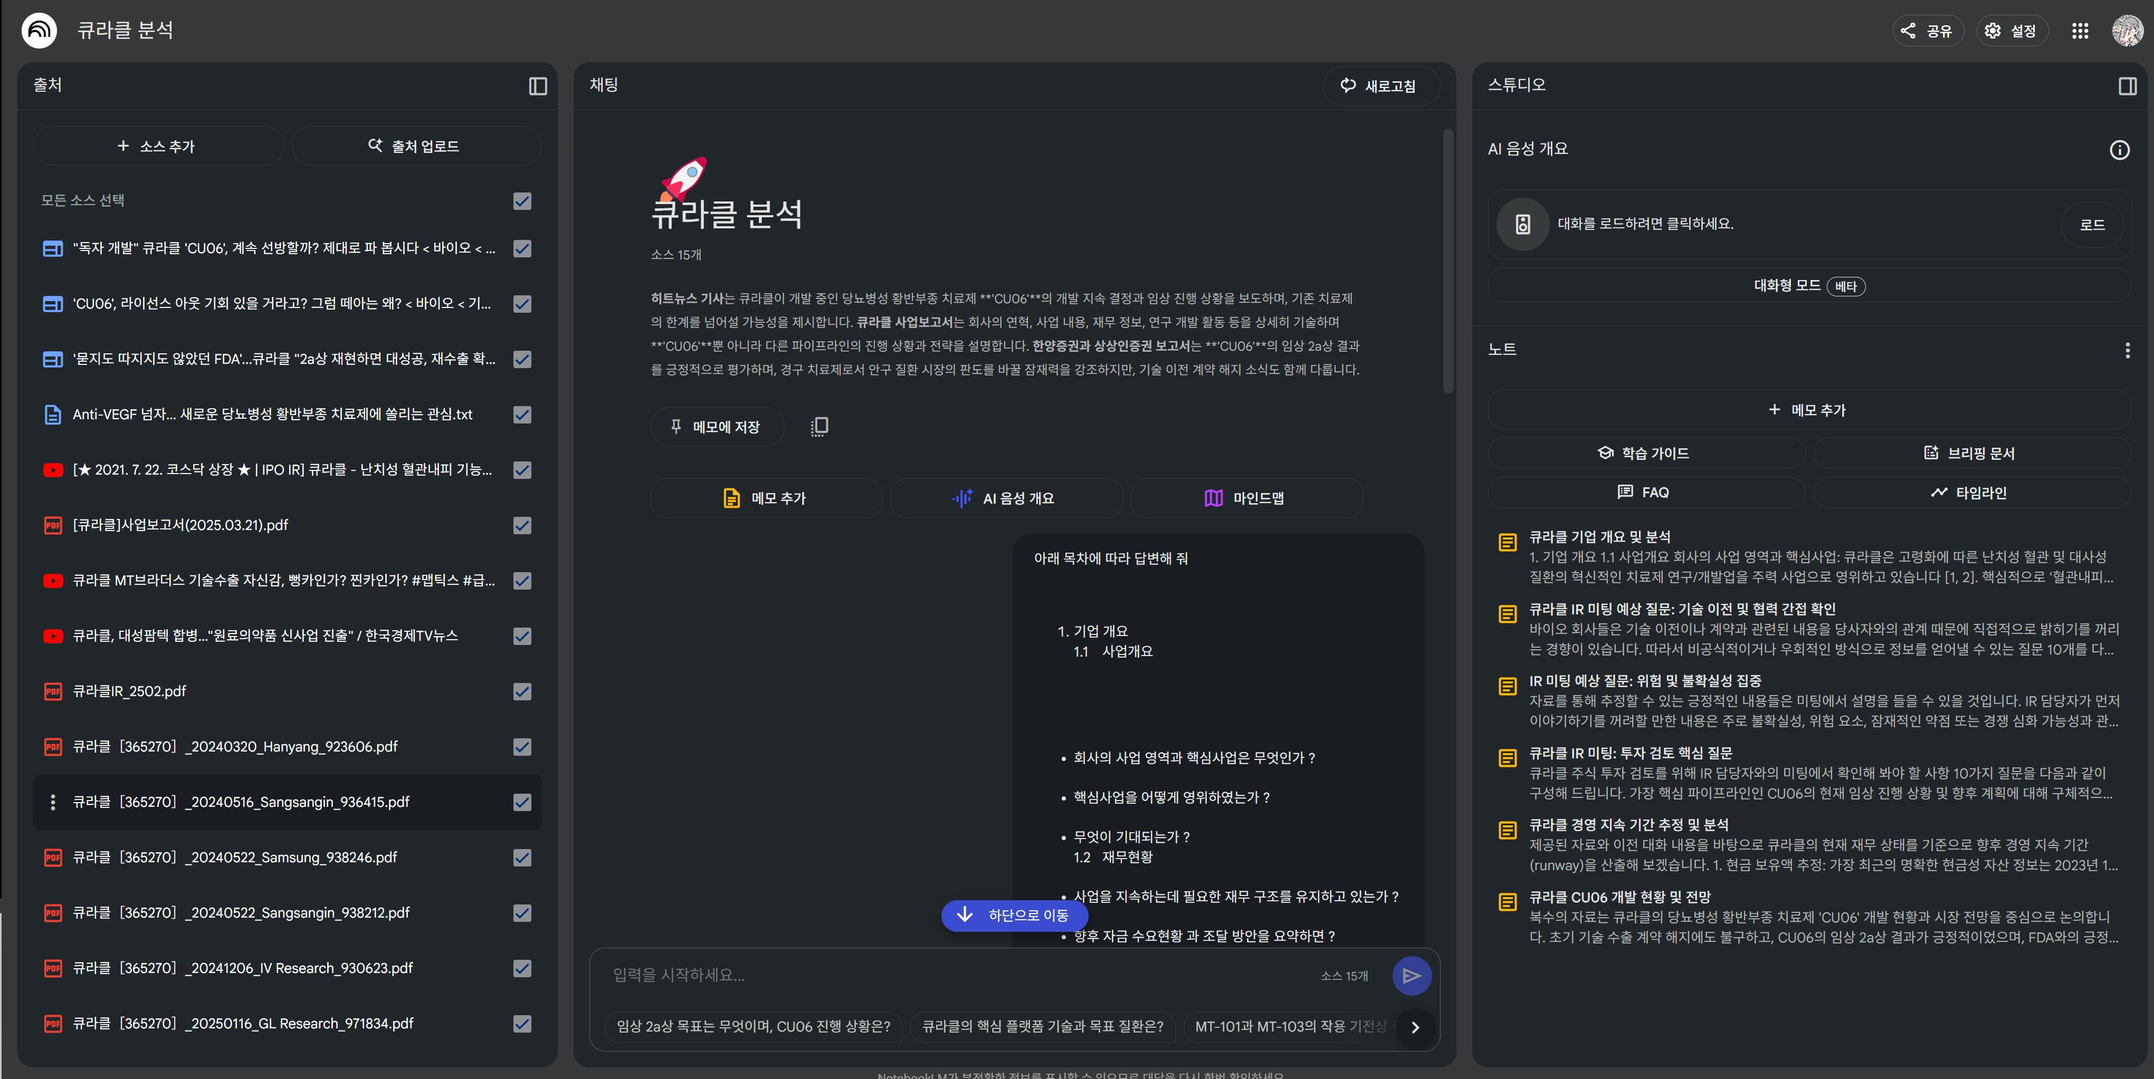This screenshot has width=2154, height=1079.
Task: Open the 설정 settings menu
Action: (x=2011, y=31)
